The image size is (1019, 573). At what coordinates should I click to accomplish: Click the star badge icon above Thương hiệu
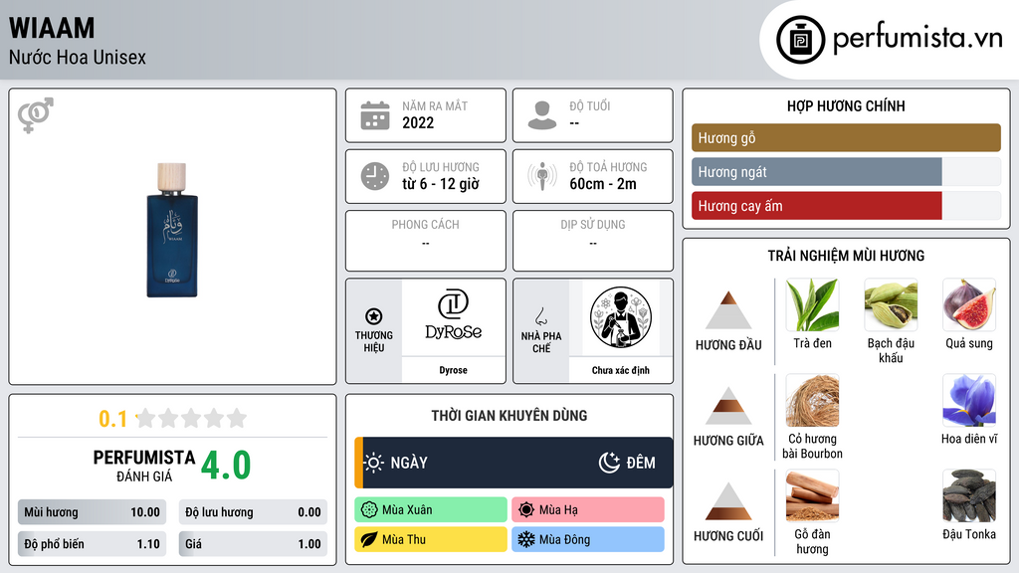[374, 316]
